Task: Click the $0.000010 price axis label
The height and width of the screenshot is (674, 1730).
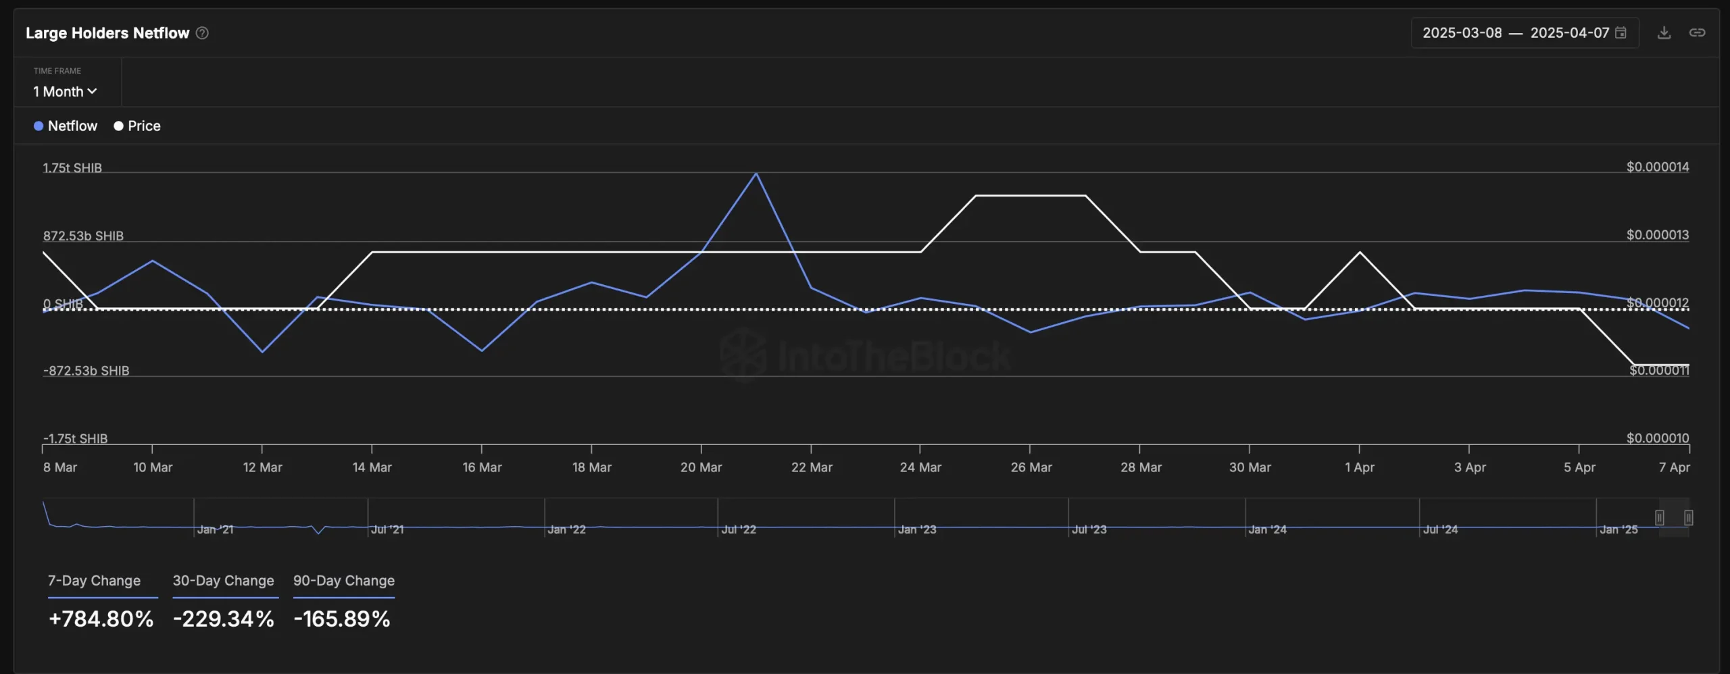Action: [1658, 438]
